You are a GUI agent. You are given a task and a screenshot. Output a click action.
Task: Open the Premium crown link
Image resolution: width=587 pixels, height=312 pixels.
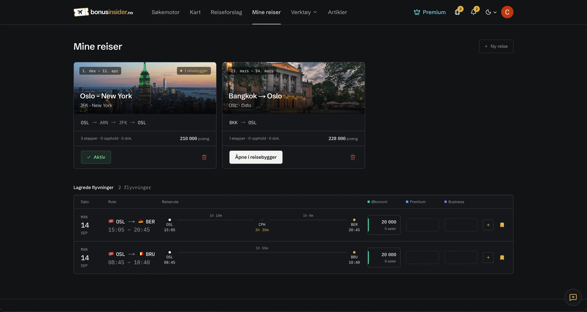[x=430, y=12]
